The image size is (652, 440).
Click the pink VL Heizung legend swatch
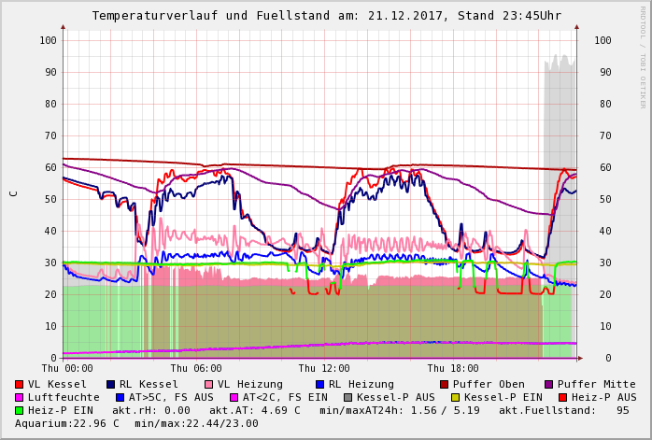click(x=209, y=384)
